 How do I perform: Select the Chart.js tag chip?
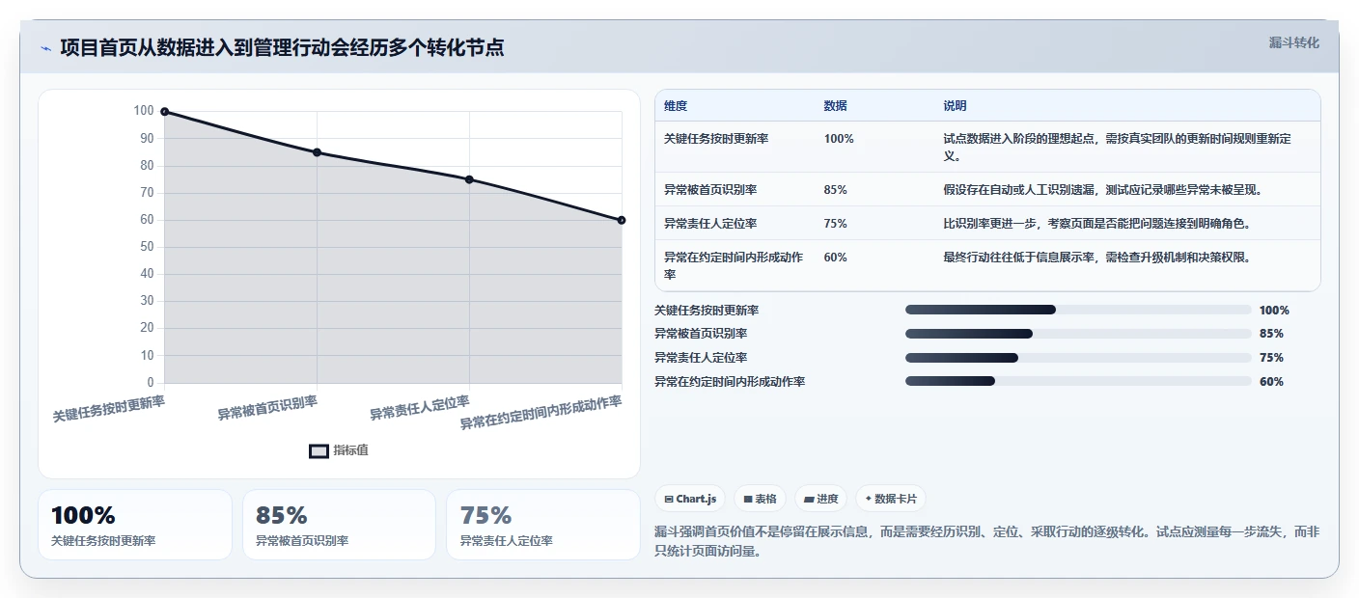691,499
